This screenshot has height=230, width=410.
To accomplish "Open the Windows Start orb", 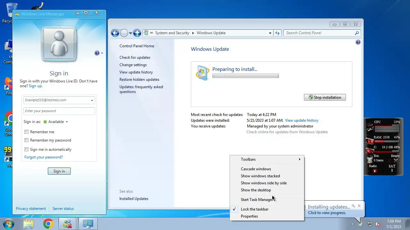I will tap(9, 224).
